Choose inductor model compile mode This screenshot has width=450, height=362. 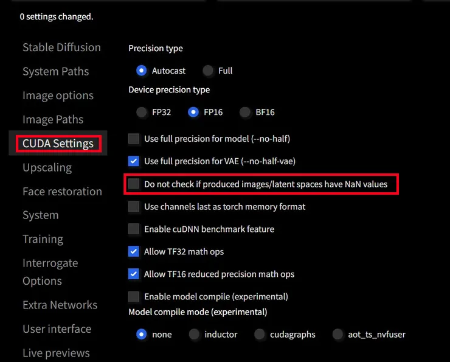point(195,334)
